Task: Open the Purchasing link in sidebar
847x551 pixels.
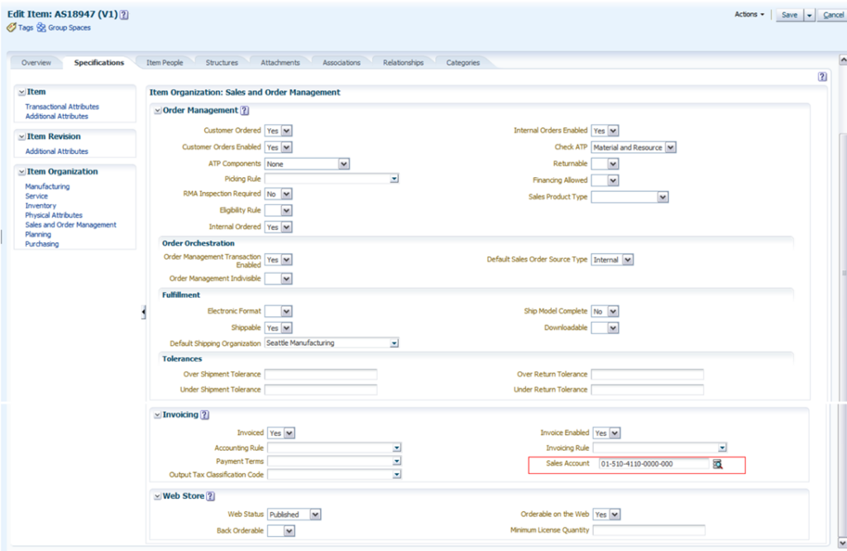Action: (x=42, y=244)
